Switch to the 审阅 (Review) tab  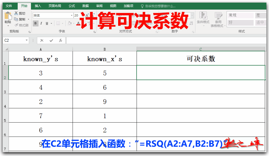pyautogui.click(x=99, y=6)
